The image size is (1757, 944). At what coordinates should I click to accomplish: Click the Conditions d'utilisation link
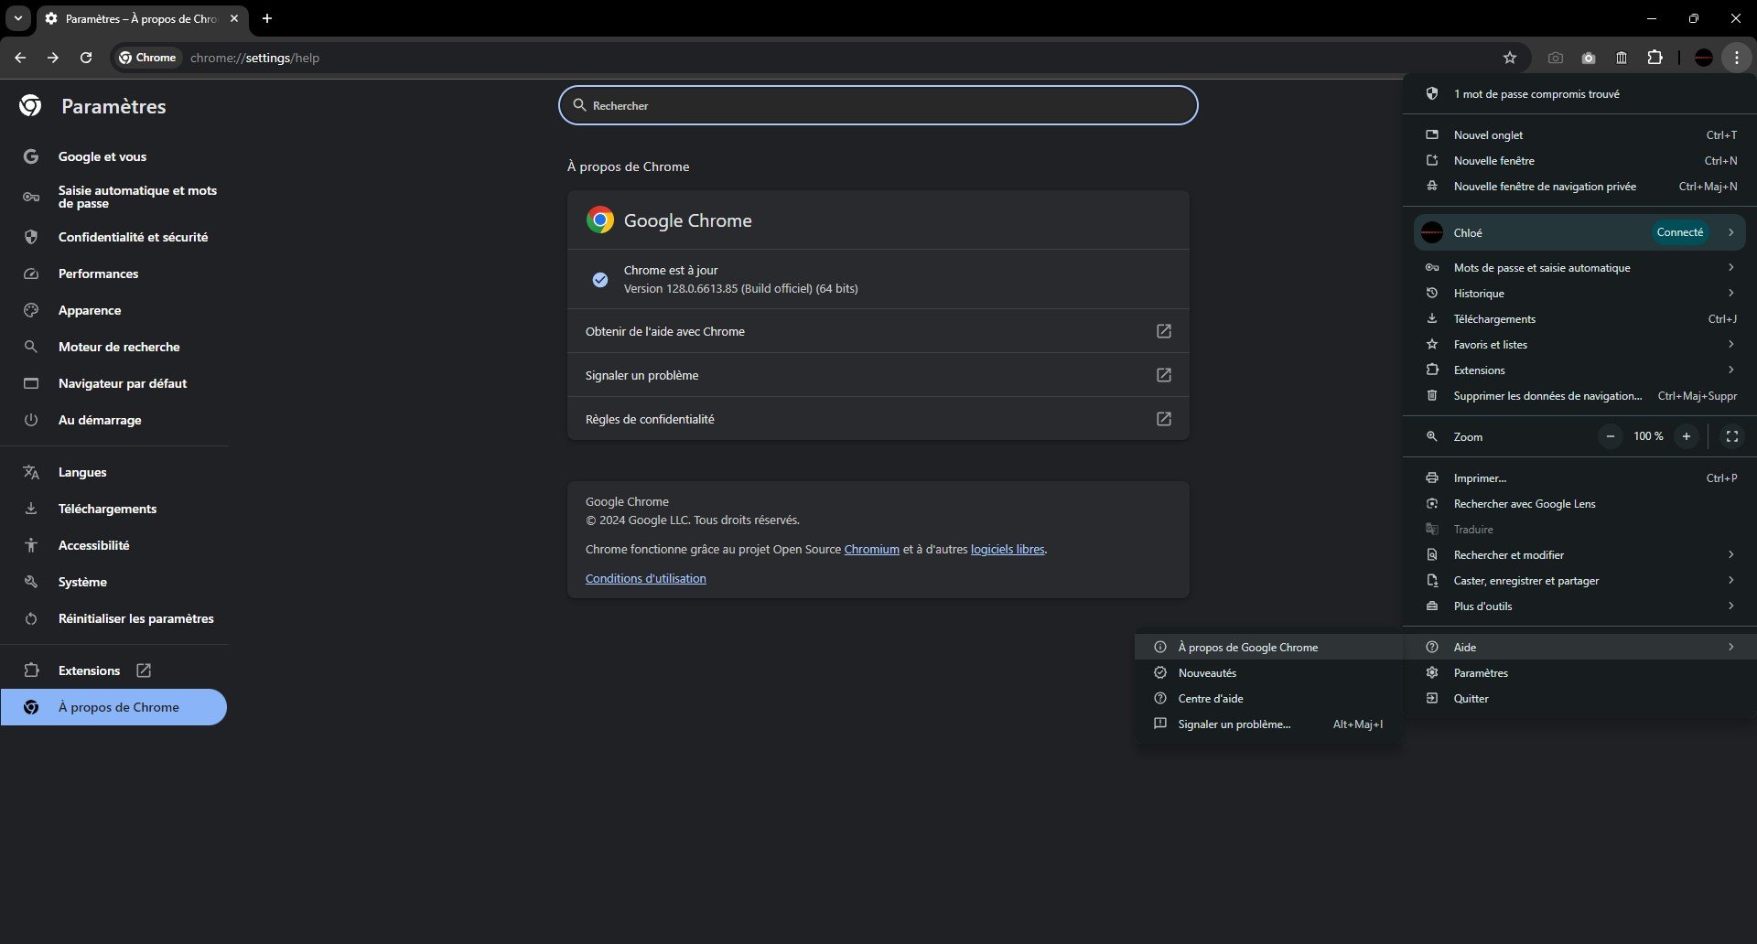tap(645, 577)
